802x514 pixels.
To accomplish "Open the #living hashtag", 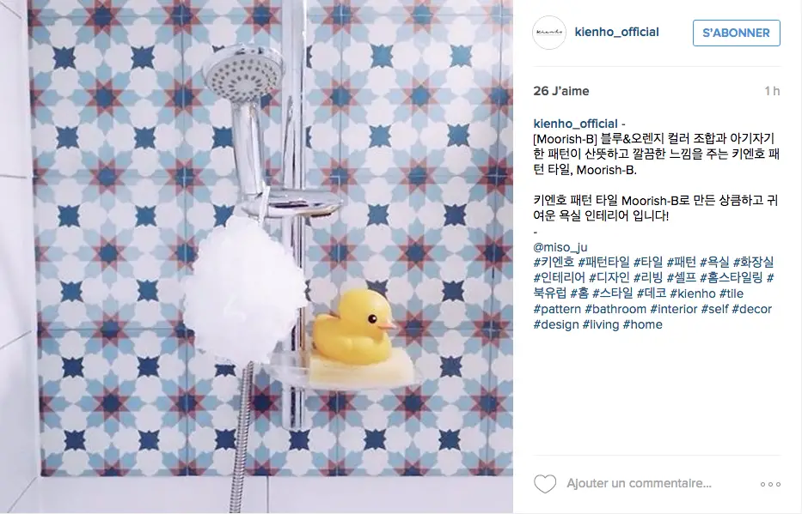I will 601,324.
